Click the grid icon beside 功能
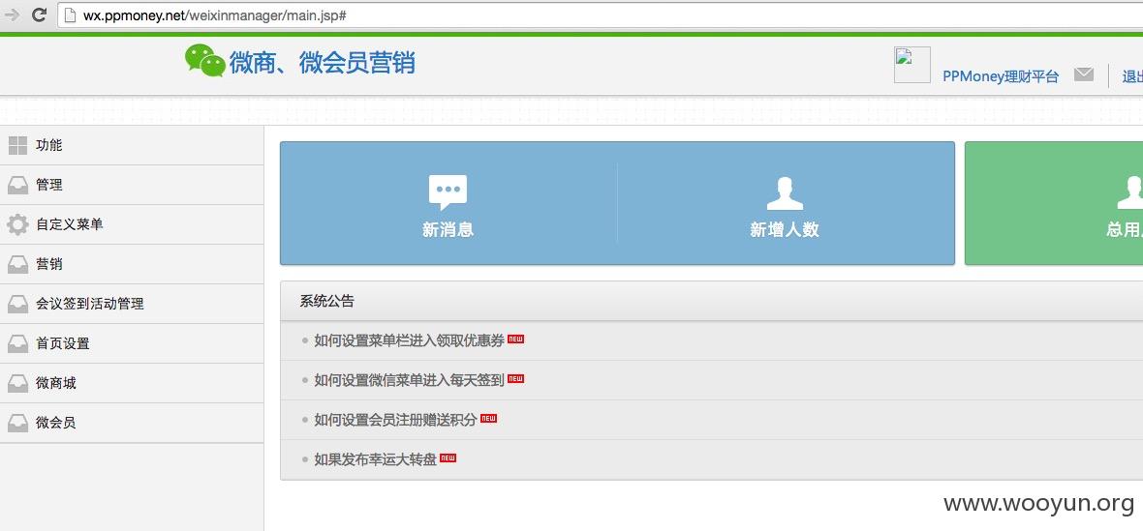 click(x=17, y=145)
